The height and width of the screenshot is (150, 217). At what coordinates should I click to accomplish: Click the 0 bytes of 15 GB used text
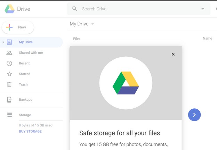coord(36,125)
